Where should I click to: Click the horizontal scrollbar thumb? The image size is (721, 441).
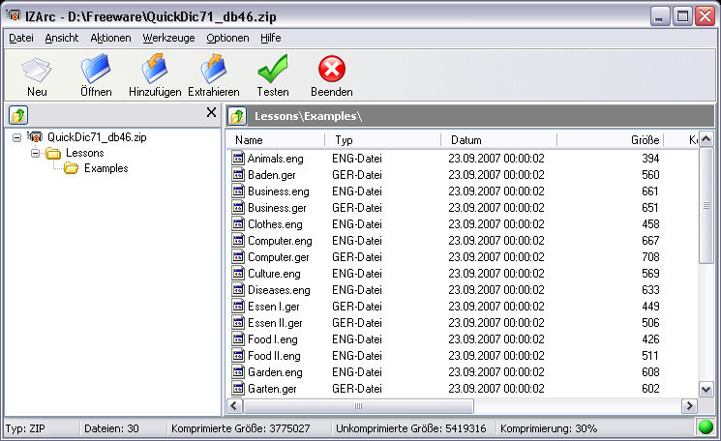click(358, 405)
